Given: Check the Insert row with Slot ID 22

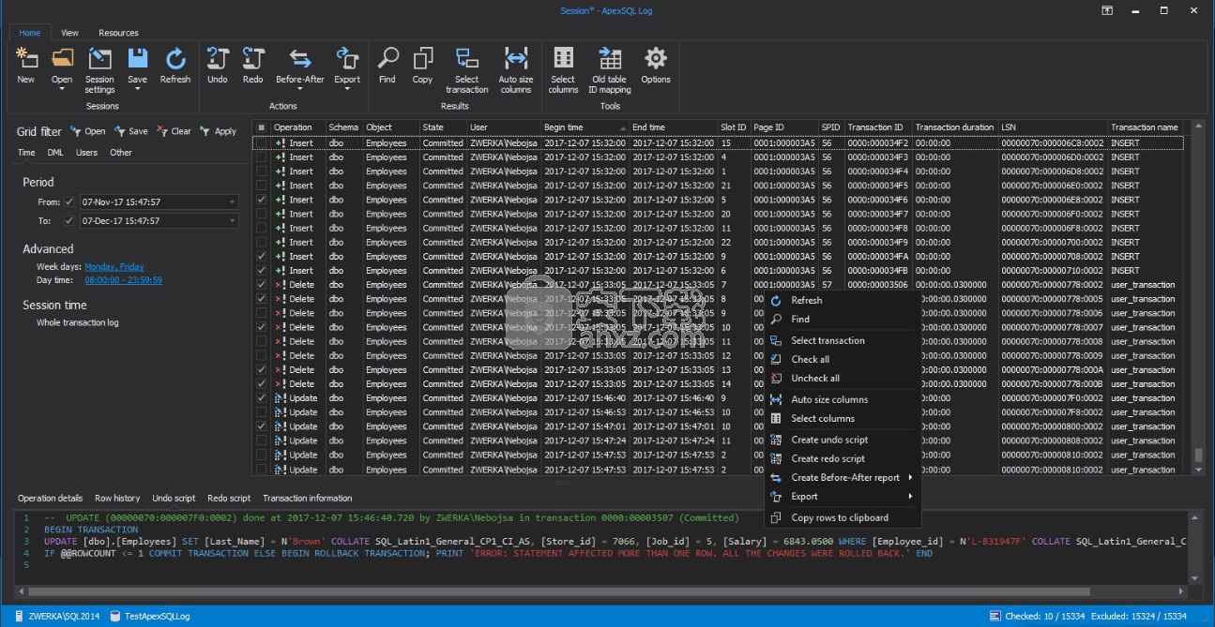Looking at the screenshot, I should tap(262, 242).
